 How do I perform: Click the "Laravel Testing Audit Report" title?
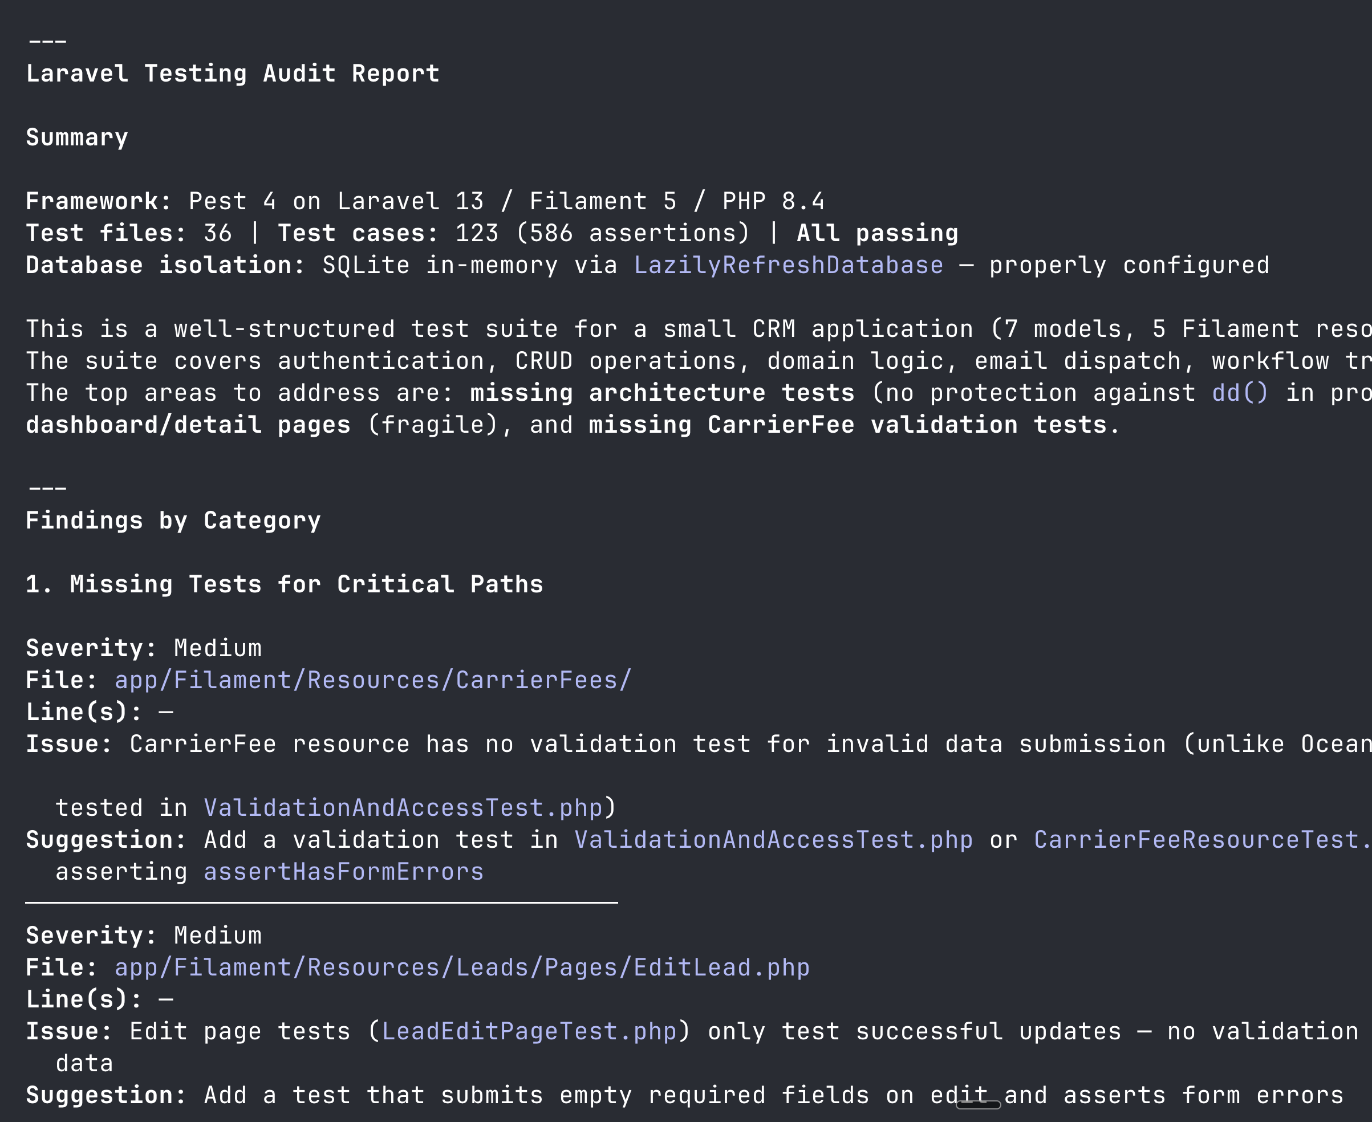tap(233, 74)
